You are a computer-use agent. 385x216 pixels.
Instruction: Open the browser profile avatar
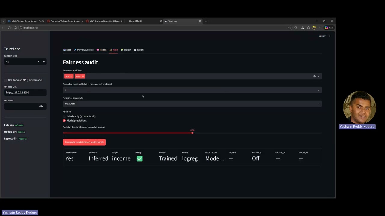(x=314, y=28)
